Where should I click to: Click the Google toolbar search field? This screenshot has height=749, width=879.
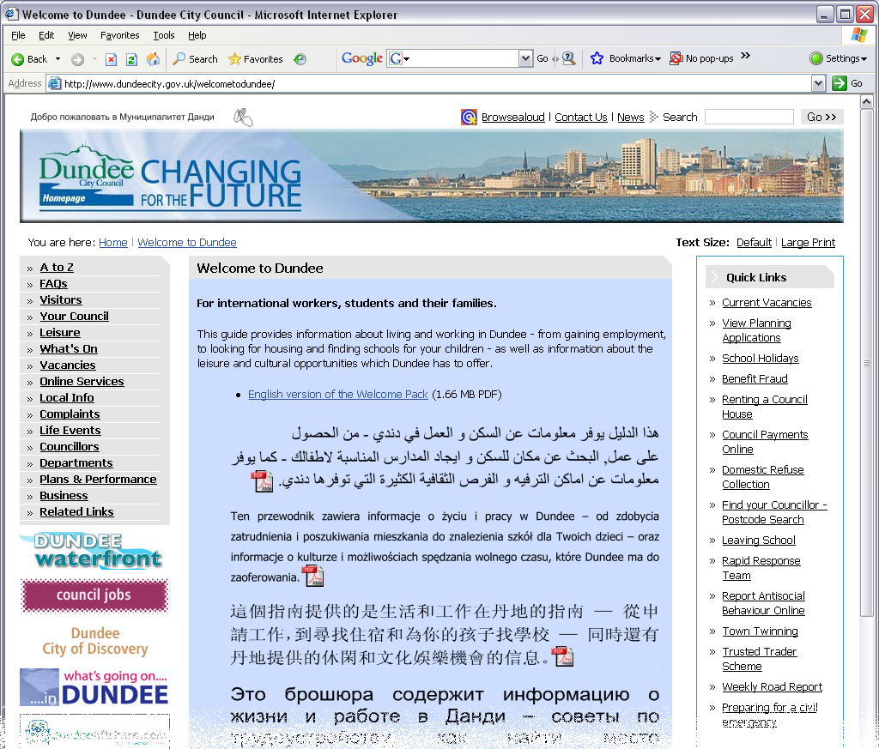[x=465, y=58]
